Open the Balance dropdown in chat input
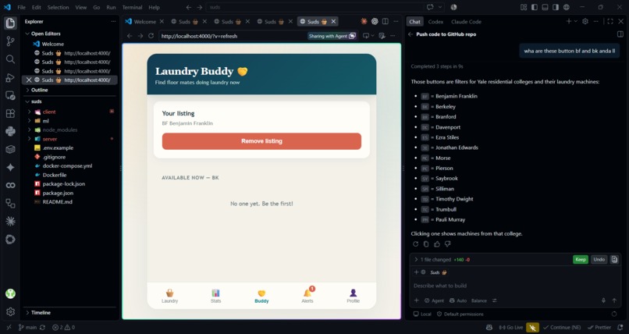 pos(479,300)
